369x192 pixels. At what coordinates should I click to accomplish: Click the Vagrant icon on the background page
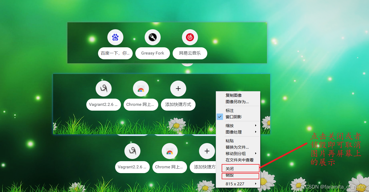pos(132,151)
